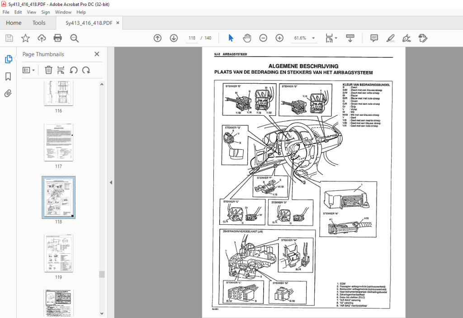
Task: Open the Edit menu
Action: coord(18,12)
